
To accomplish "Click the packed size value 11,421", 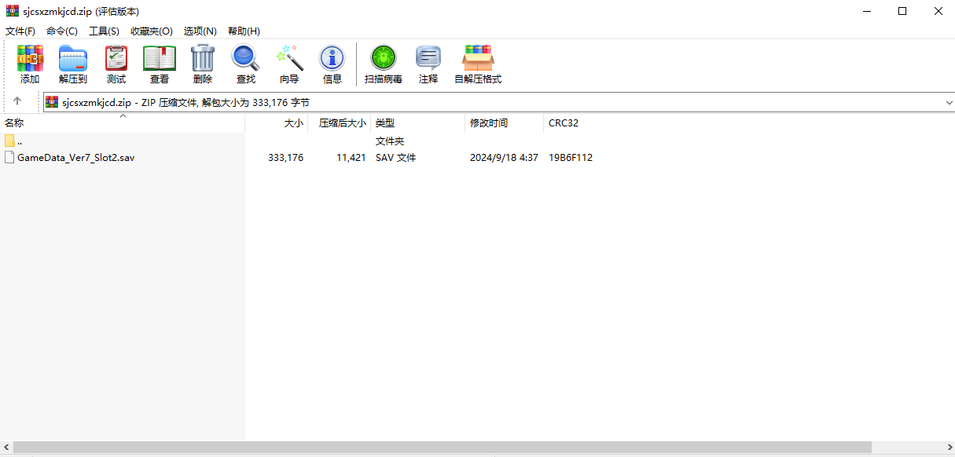I will 351,157.
